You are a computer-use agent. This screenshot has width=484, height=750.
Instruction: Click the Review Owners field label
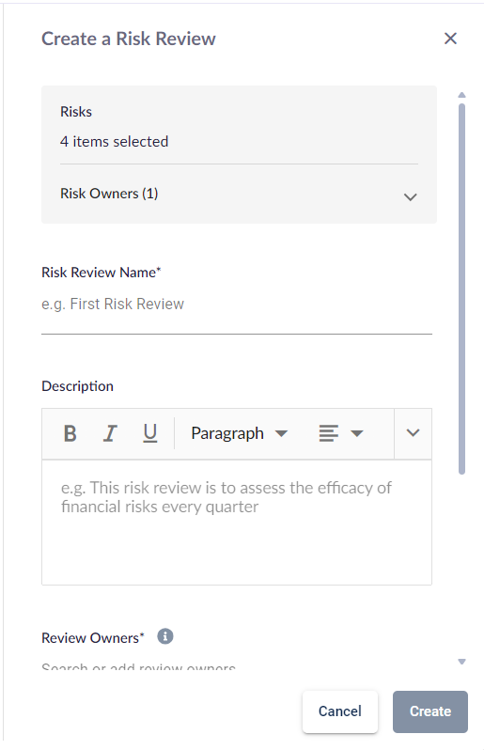click(x=93, y=638)
